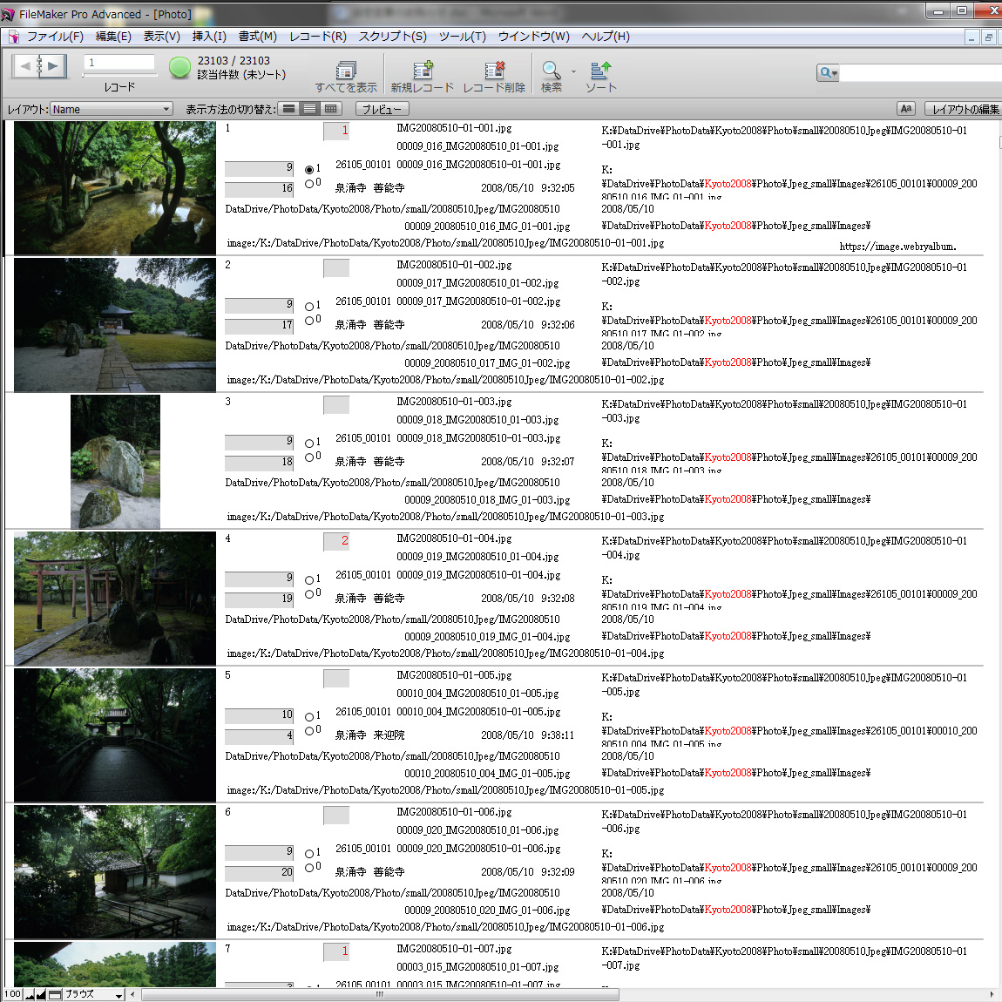Click the text IMG20080510-01-003.jpg
Viewport: 1002px width, 1002px height.
pyautogui.click(x=454, y=402)
